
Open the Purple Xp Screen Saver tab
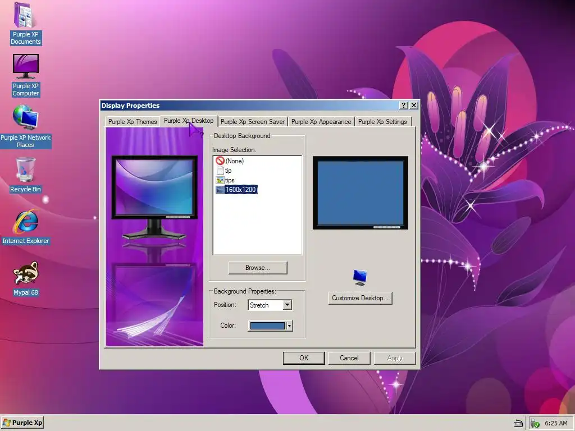tap(252, 122)
